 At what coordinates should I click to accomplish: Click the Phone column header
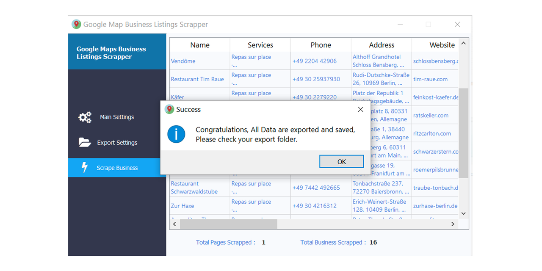(321, 45)
